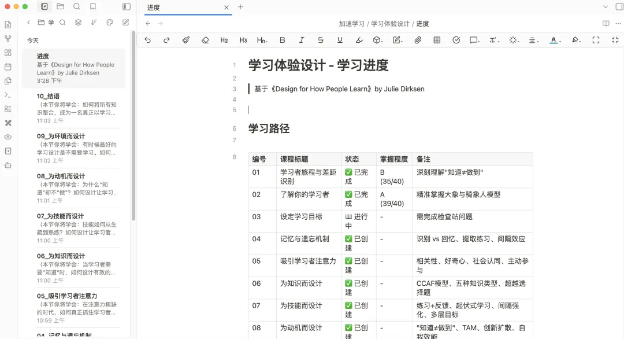624x339 pixels.
Task: Open the pencil-note edit dropdown
Action: (397, 40)
